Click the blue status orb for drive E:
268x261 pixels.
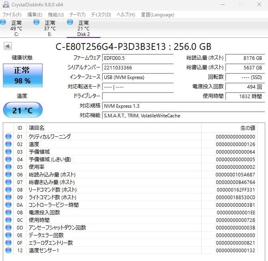(x=36, y=22)
